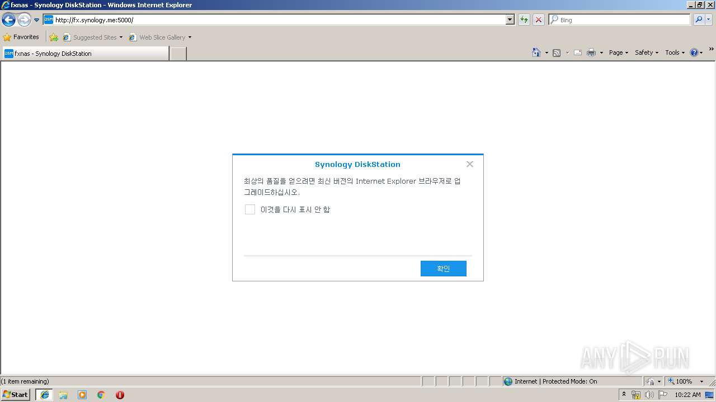Check the do-not-show-again checkbox
The height and width of the screenshot is (402, 716).
tap(250, 209)
